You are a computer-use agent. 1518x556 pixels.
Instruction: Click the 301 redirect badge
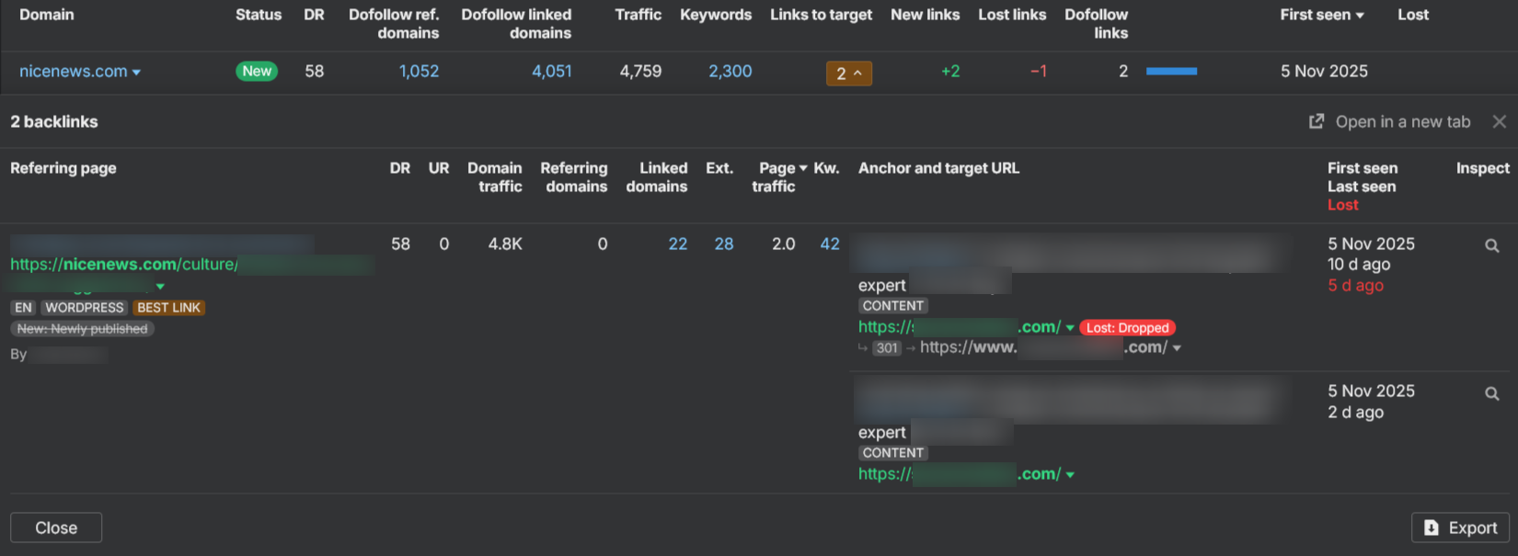click(x=887, y=348)
